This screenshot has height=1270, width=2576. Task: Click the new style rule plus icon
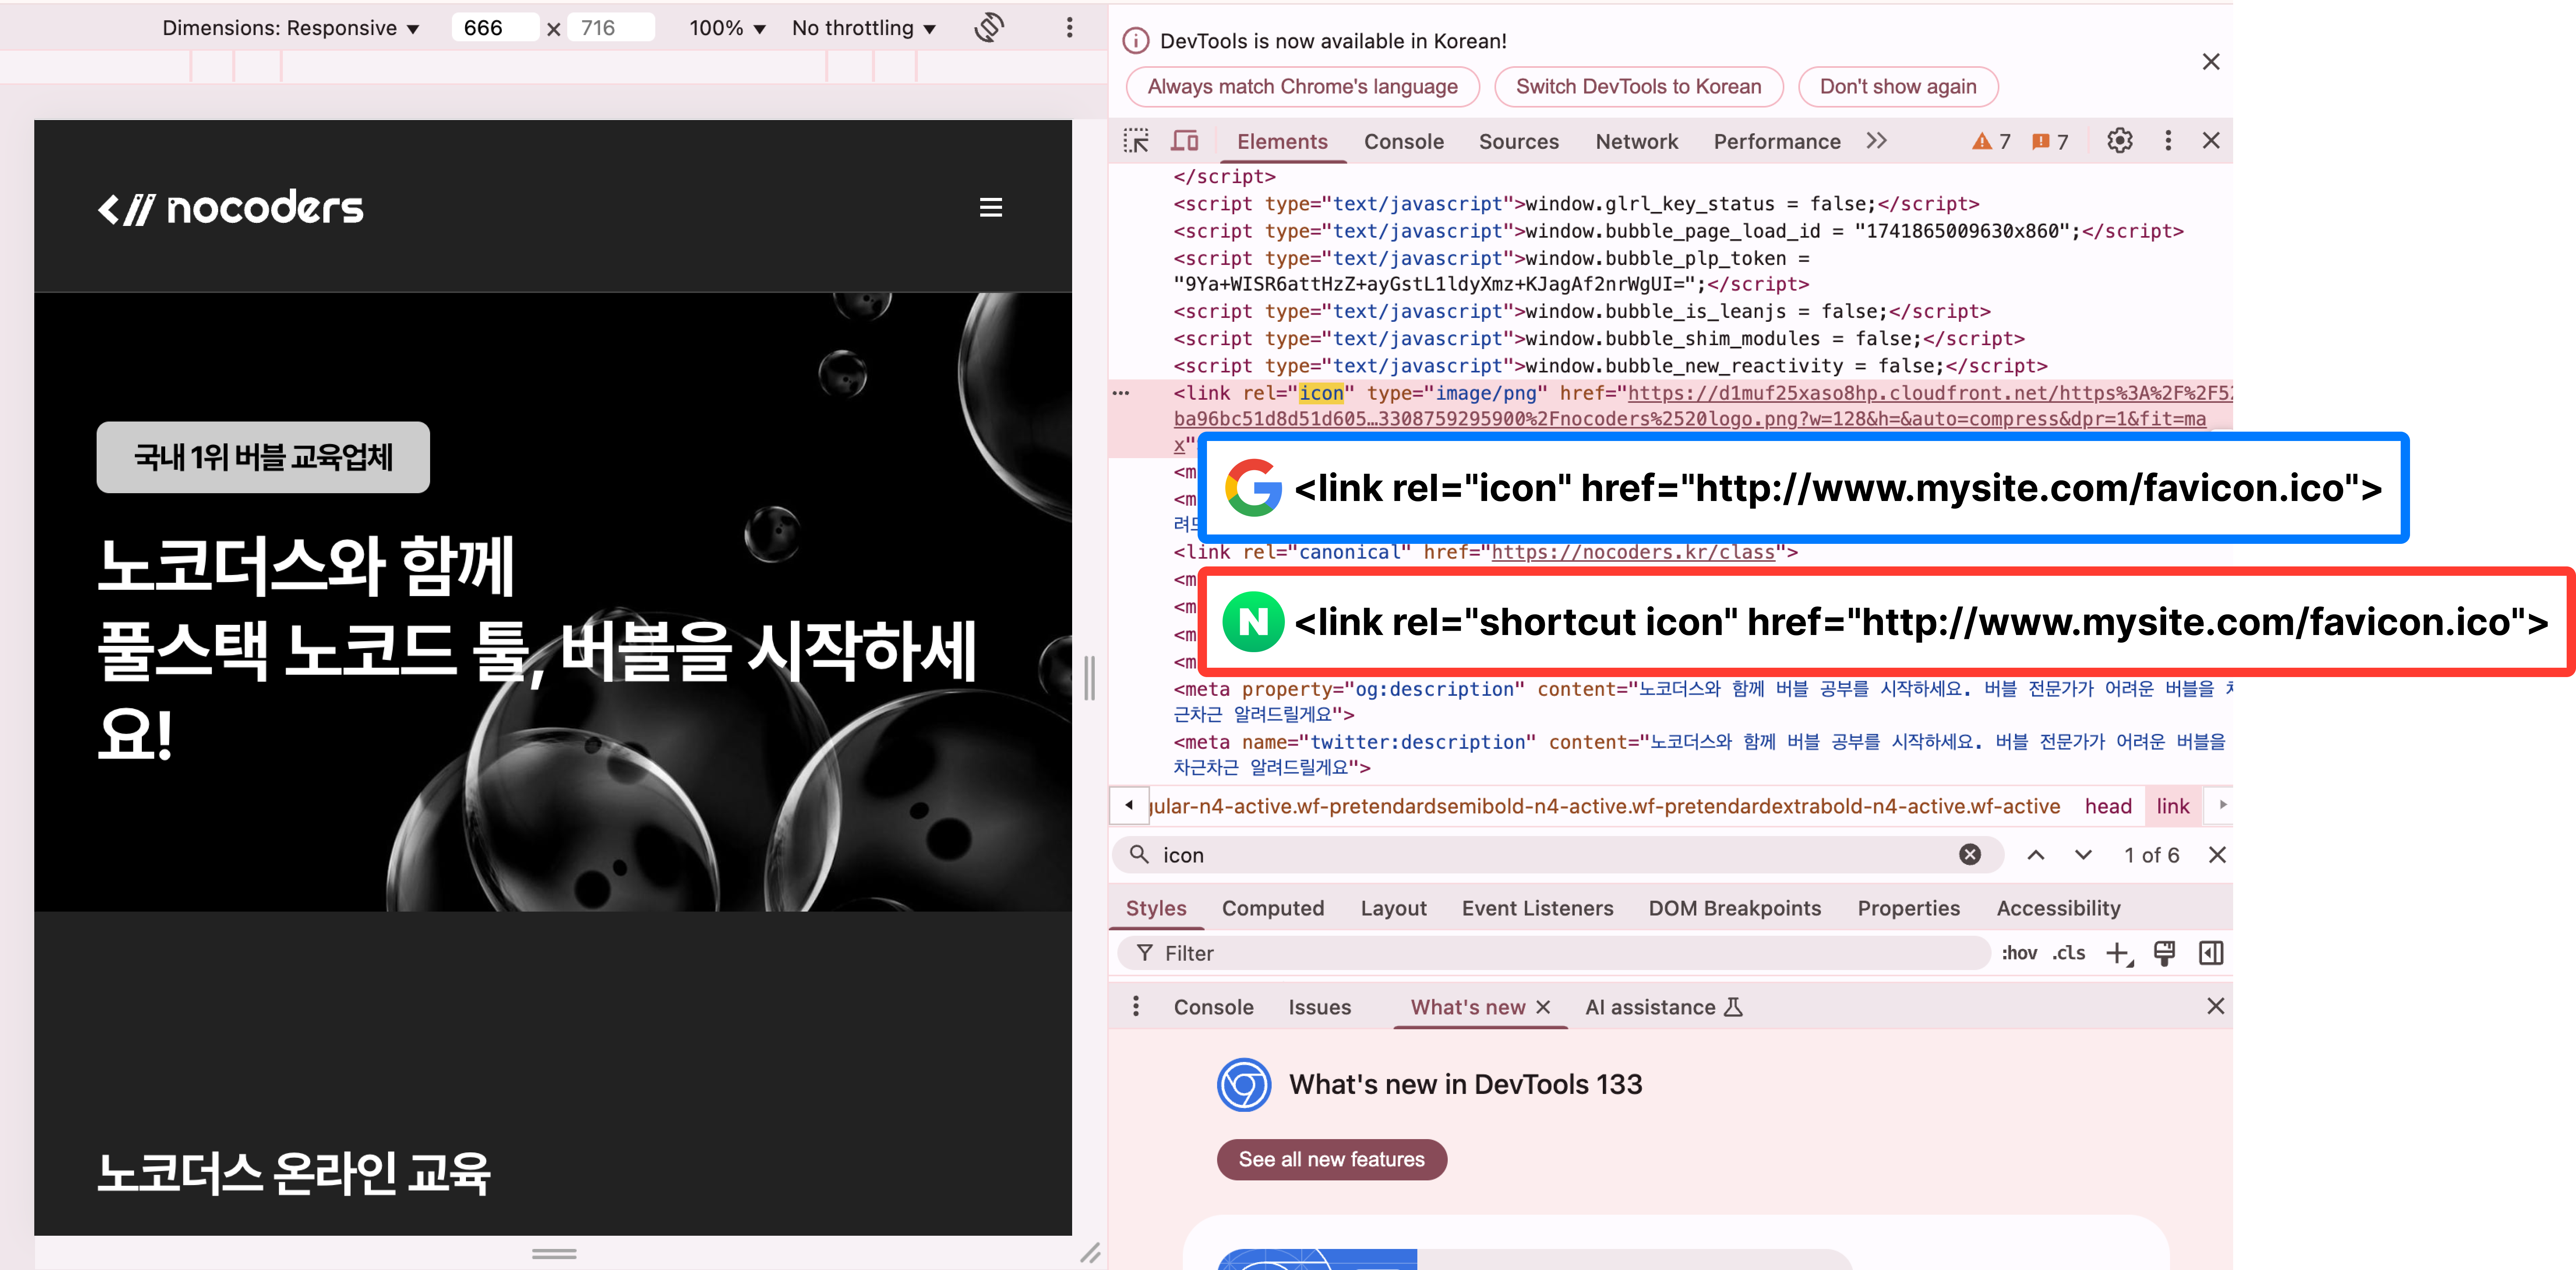pos(2118,953)
